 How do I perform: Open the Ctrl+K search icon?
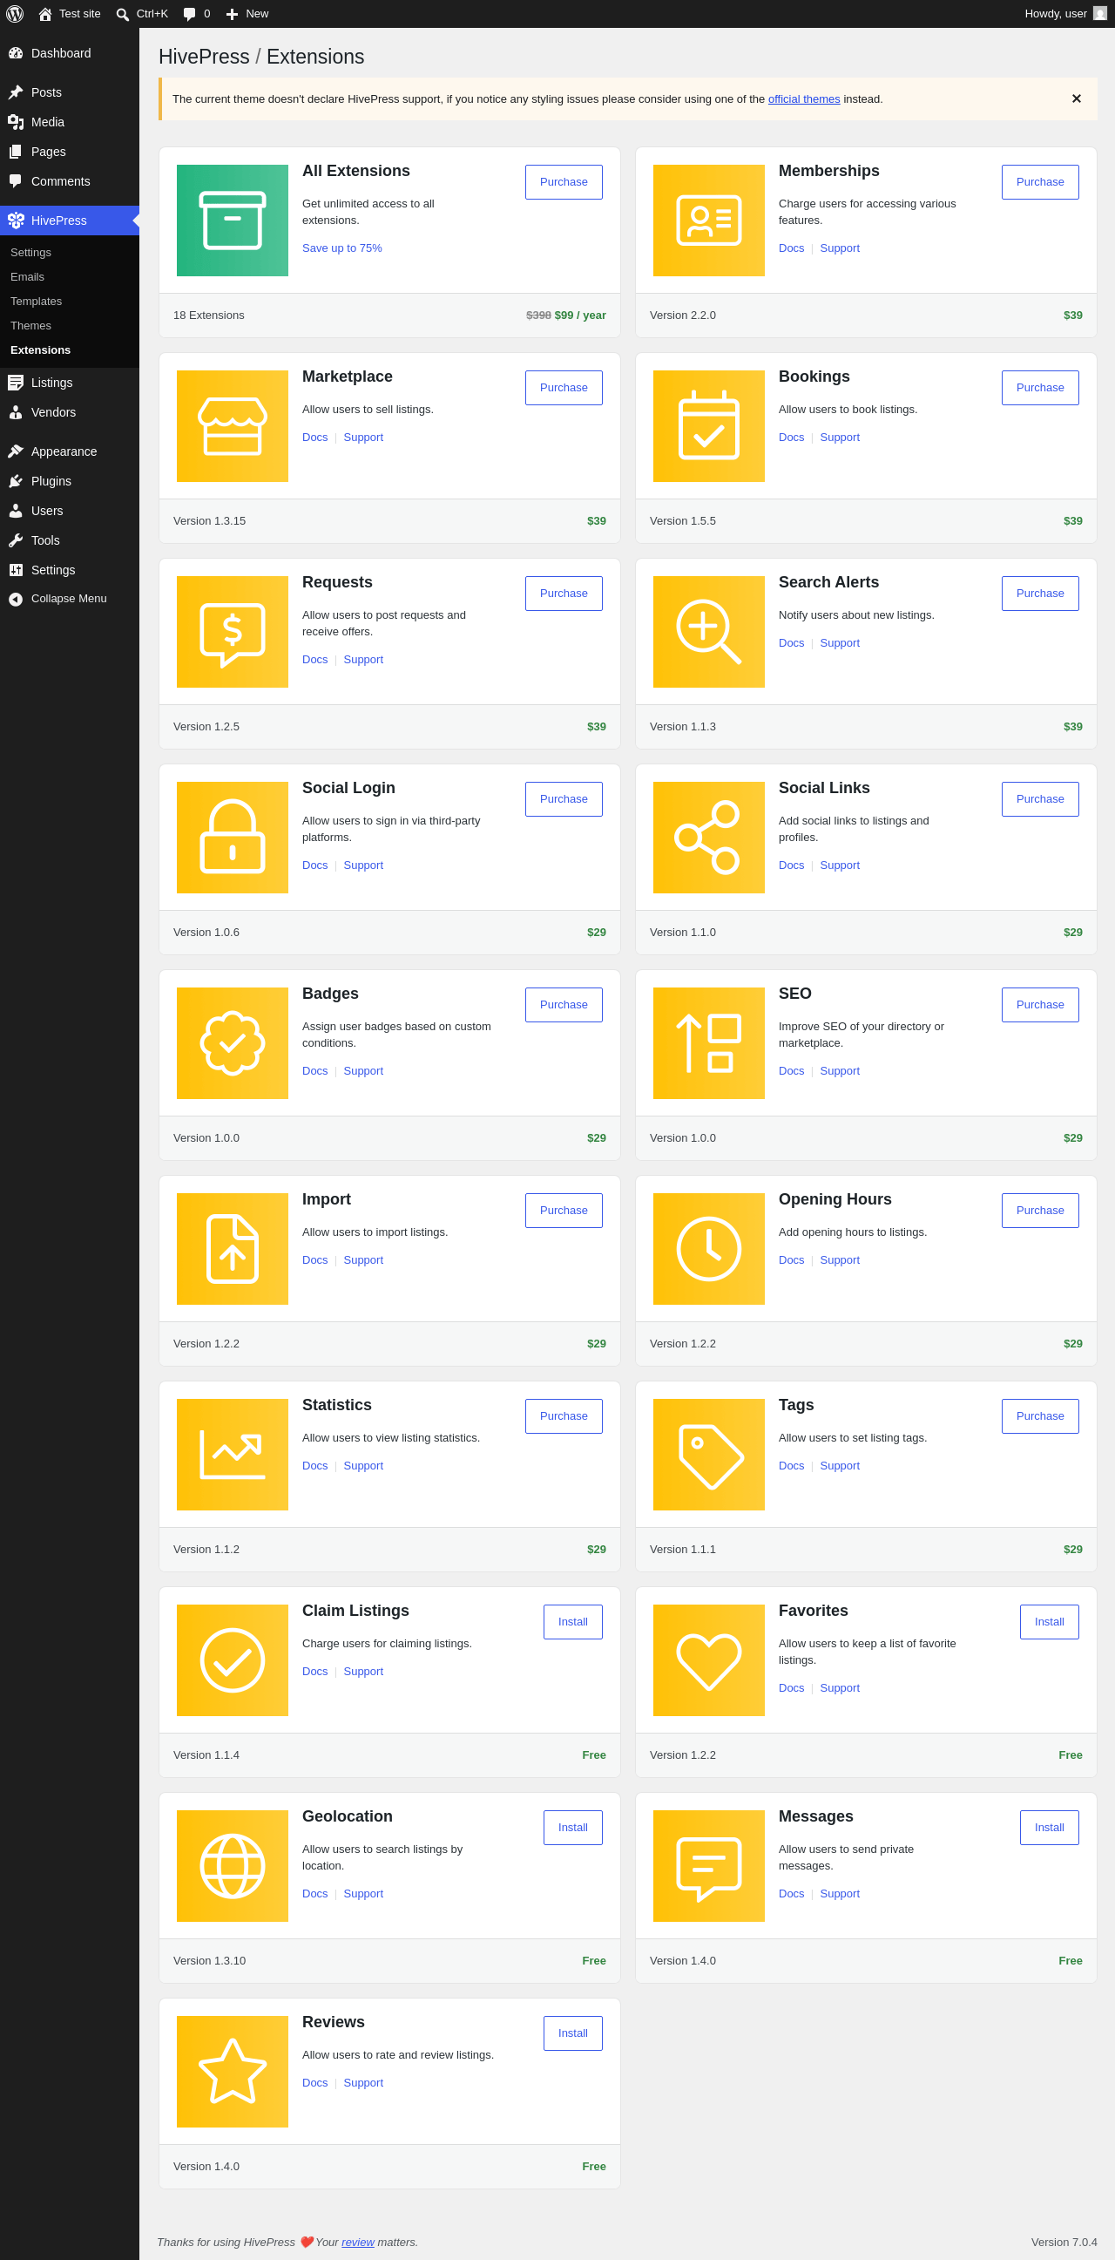click(123, 14)
